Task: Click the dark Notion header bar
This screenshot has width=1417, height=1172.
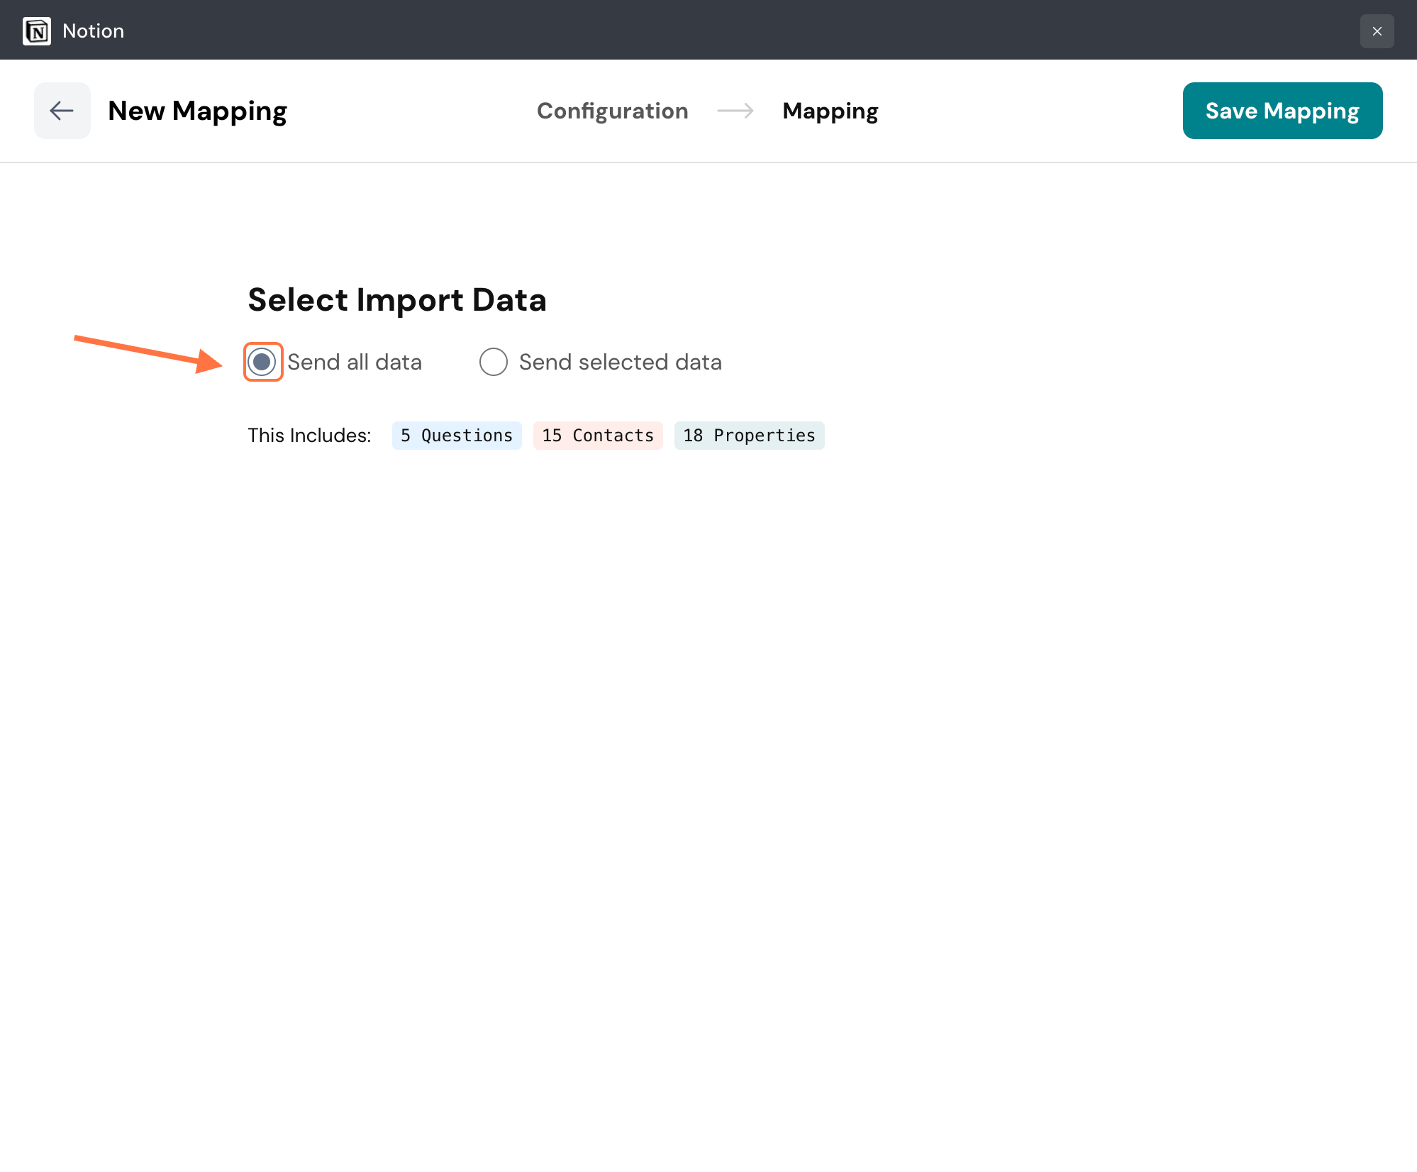Action: [709, 30]
